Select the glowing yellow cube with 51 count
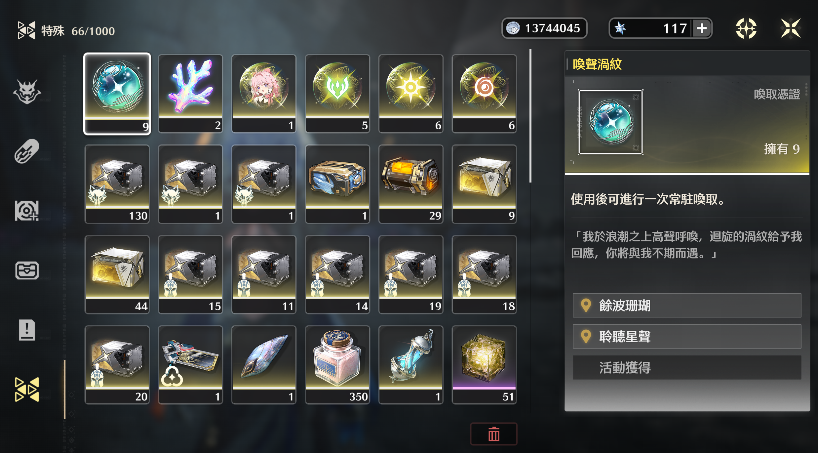This screenshot has height=453, width=818. coord(484,365)
